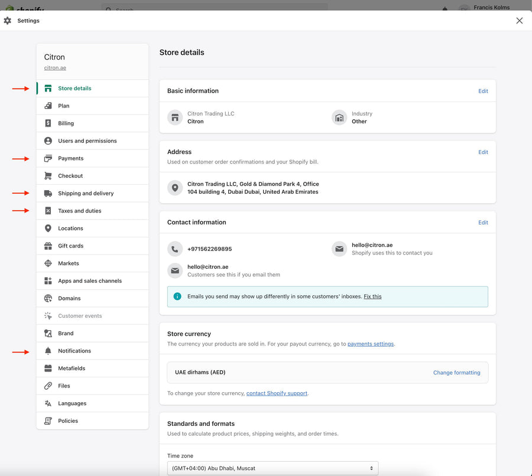Click Change formatting for store currency
532x476 pixels.
(457, 373)
